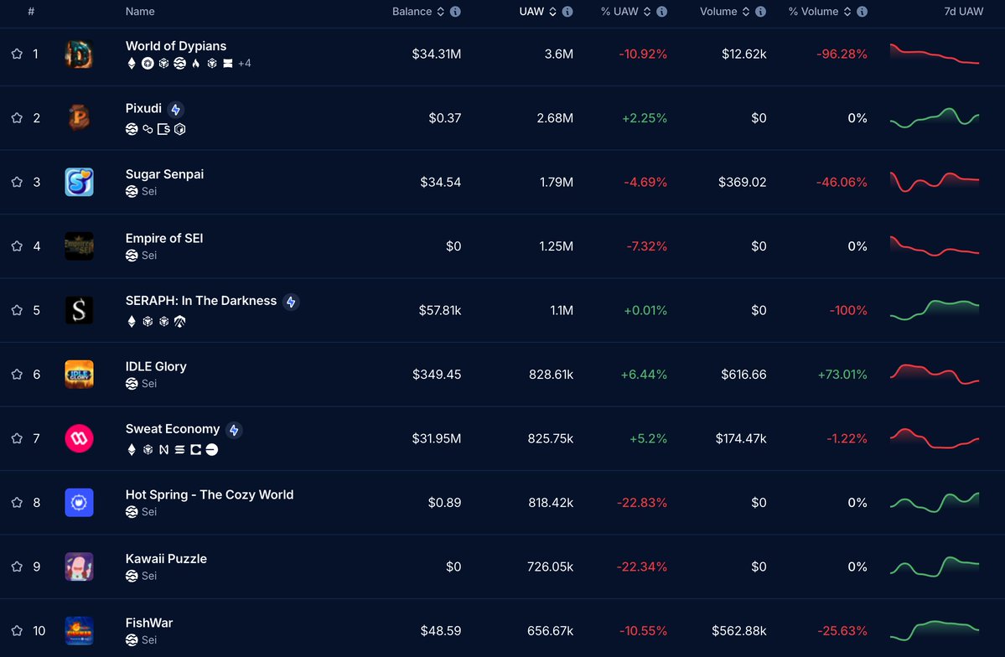
Task: Select the Sei chain icon under FishWar
Action: (x=131, y=639)
